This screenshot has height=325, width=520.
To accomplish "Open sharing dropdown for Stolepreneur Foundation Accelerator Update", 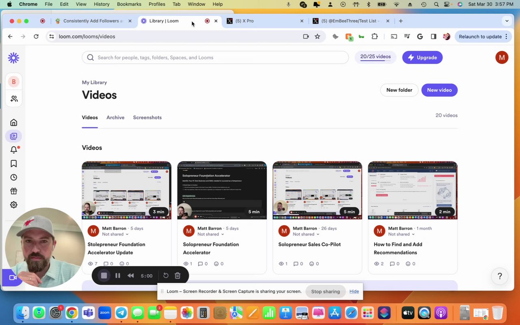I will pyautogui.click(x=115, y=234).
